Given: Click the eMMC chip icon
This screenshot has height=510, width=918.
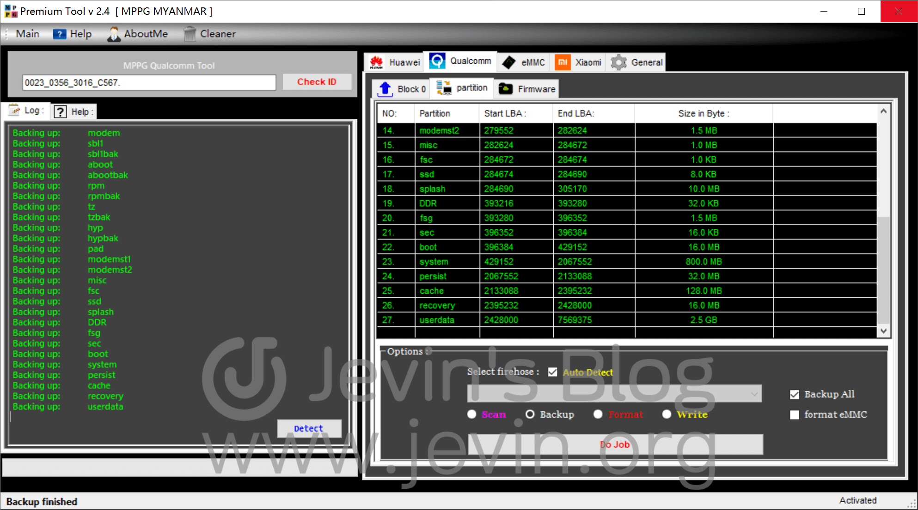Looking at the screenshot, I should tap(508, 62).
